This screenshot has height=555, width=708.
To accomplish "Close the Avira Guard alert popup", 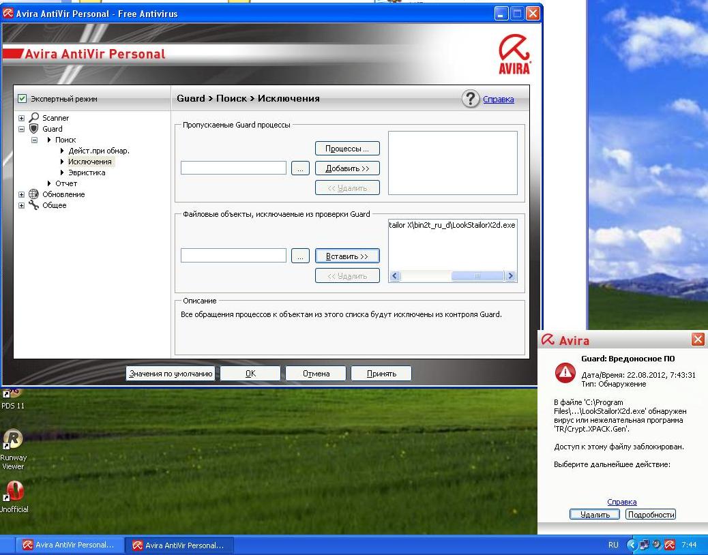I will (698, 340).
